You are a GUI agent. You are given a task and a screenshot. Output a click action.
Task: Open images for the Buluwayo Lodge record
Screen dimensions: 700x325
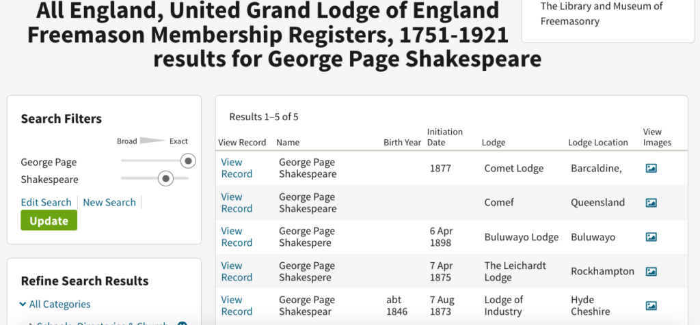(x=651, y=237)
